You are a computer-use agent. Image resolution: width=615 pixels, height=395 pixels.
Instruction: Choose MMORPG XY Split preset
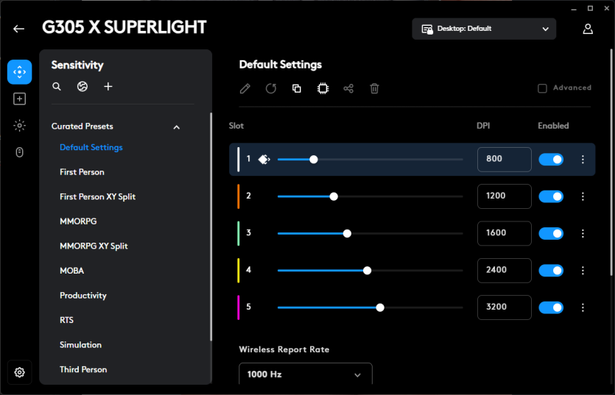pos(94,246)
